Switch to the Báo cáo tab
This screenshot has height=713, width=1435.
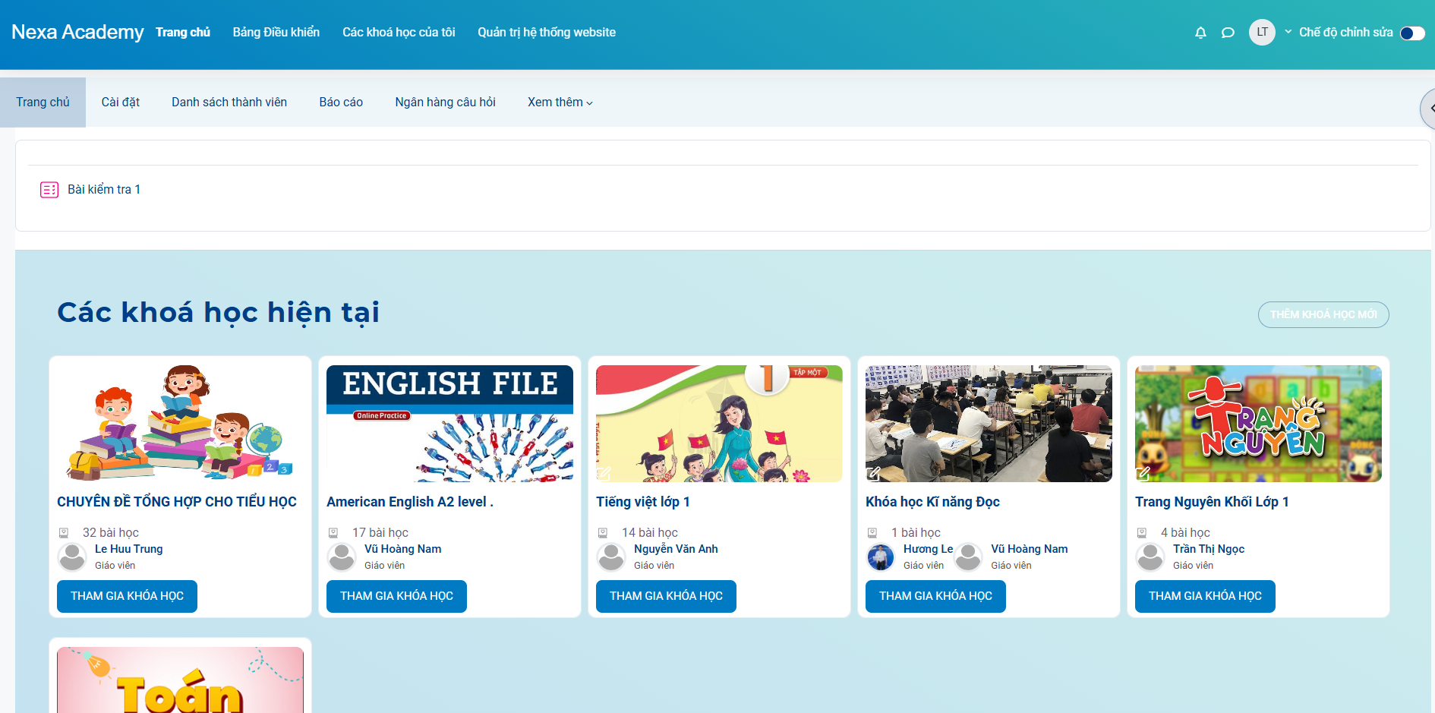341,103
